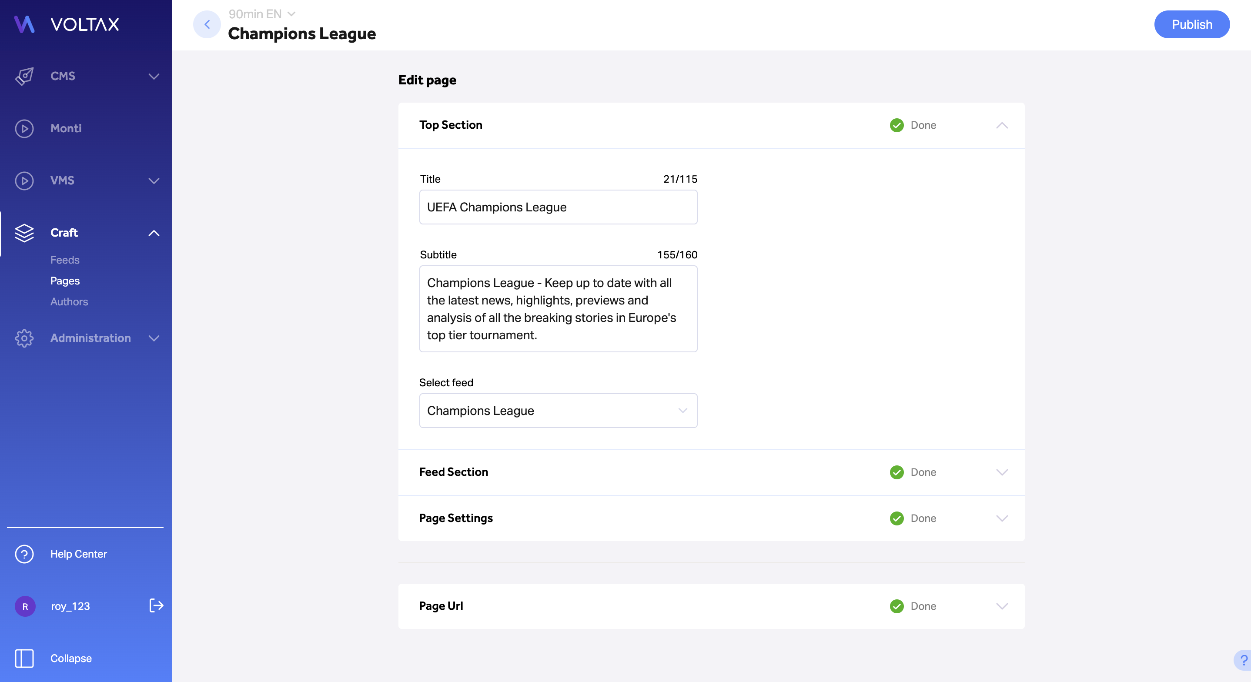Click the Voltax logo icon
1251x682 pixels.
tap(24, 24)
